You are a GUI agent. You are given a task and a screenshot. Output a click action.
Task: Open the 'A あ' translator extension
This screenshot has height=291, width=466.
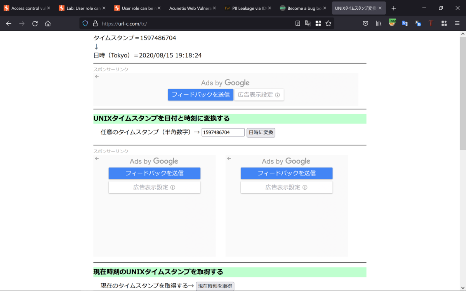click(x=418, y=23)
